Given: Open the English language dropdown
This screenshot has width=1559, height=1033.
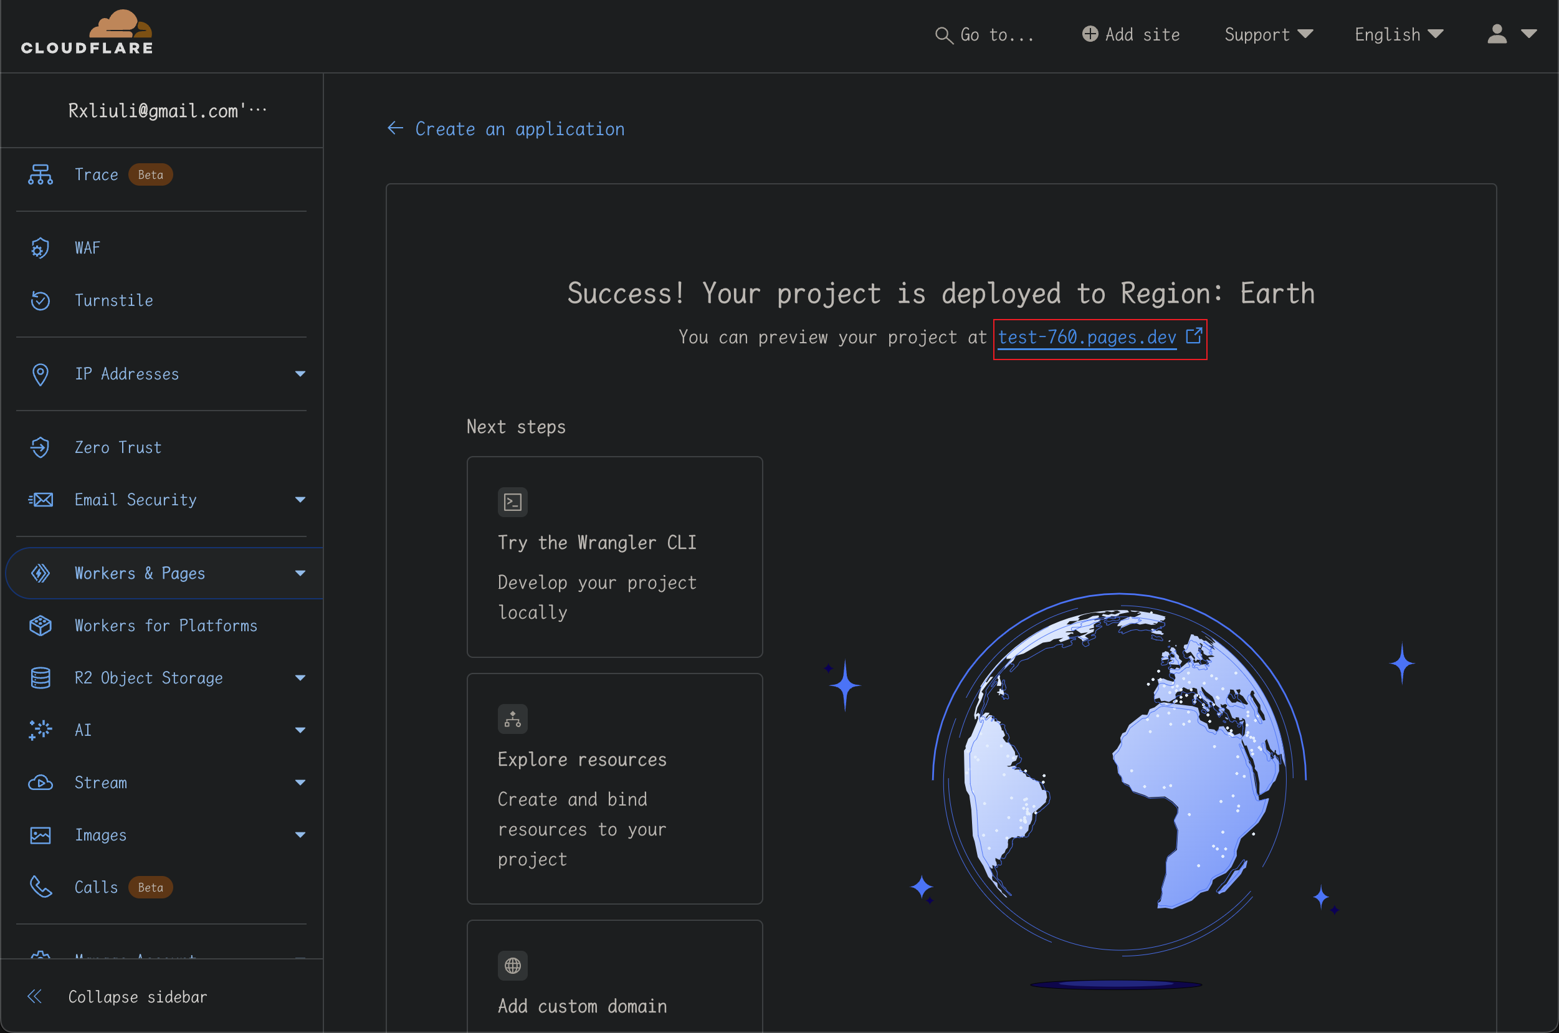Looking at the screenshot, I should (x=1398, y=34).
